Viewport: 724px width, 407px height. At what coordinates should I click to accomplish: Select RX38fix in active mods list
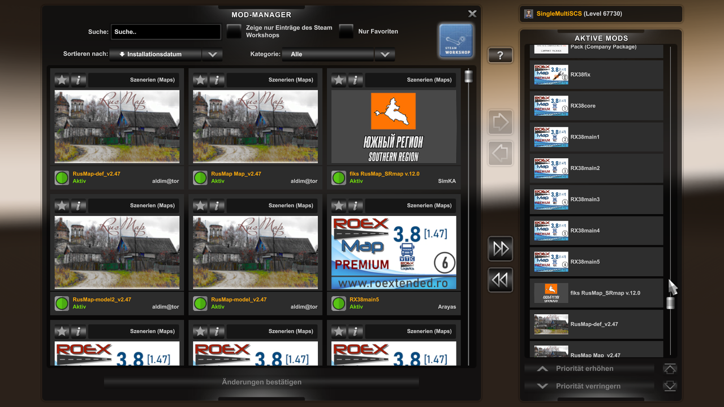click(x=596, y=75)
